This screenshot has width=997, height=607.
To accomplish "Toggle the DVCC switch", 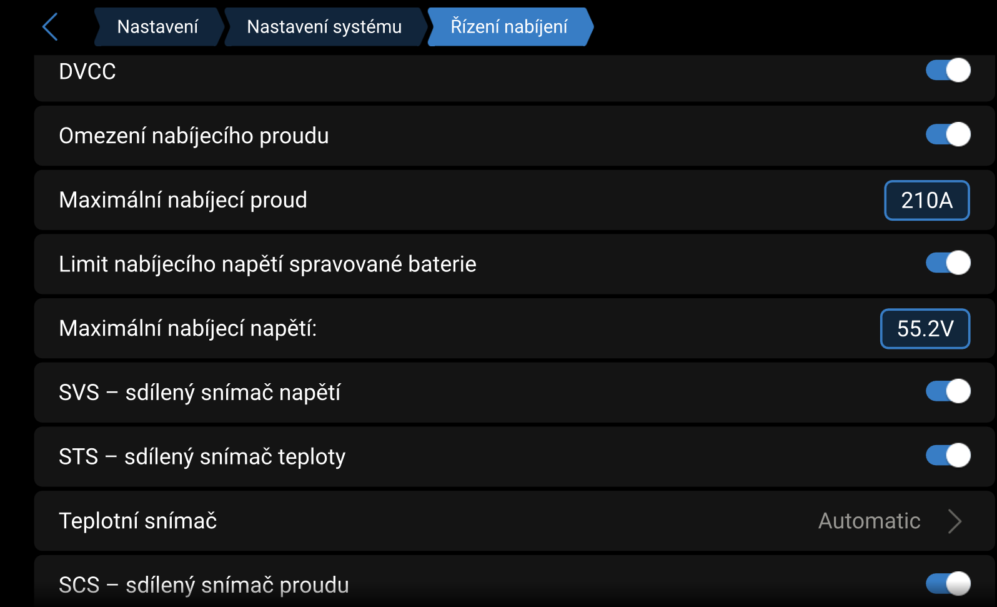I will point(948,70).
